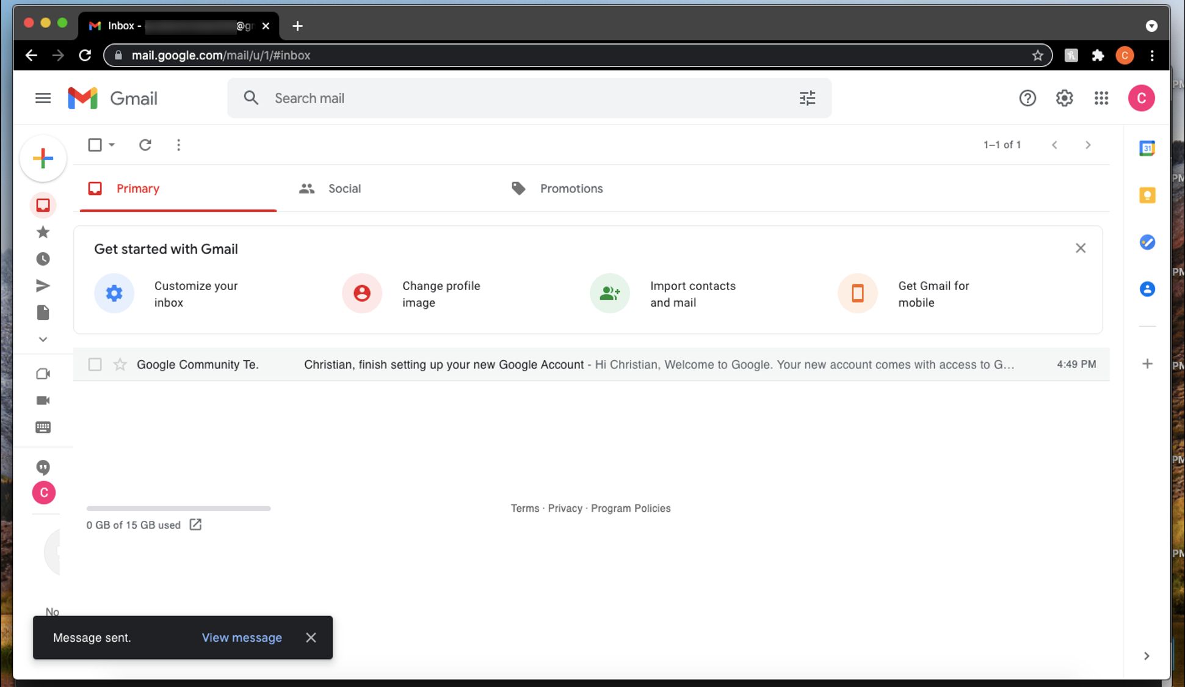
Task: Compose a new message
Action: click(x=43, y=159)
